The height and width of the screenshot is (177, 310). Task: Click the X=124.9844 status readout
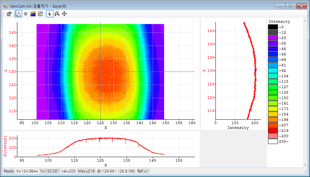[x=27, y=171]
